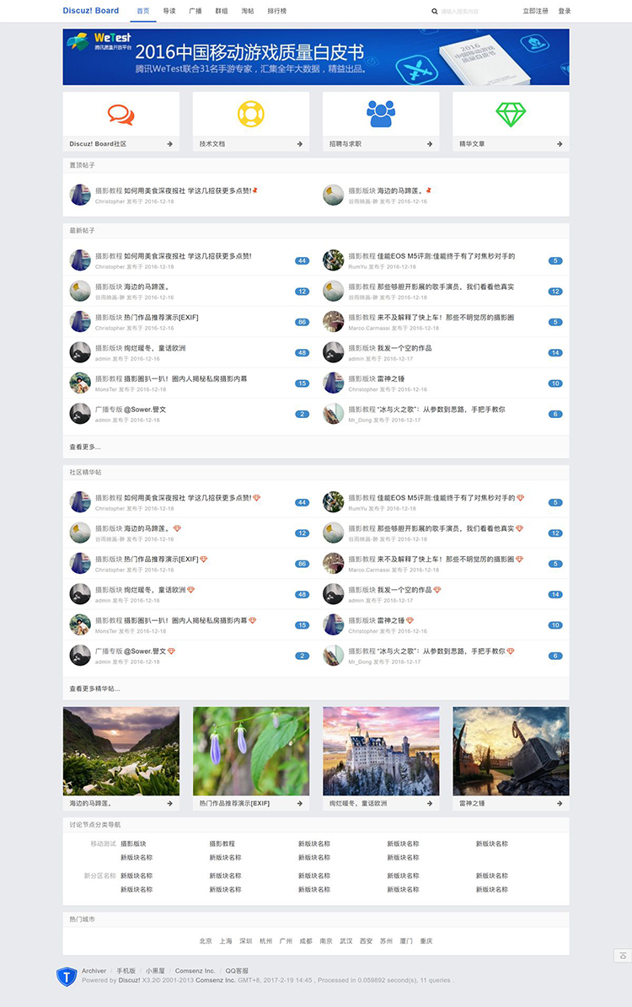The width and height of the screenshot is (632, 1007).
Task: Open the blue people group recruitment icon
Action: pos(381,114)
